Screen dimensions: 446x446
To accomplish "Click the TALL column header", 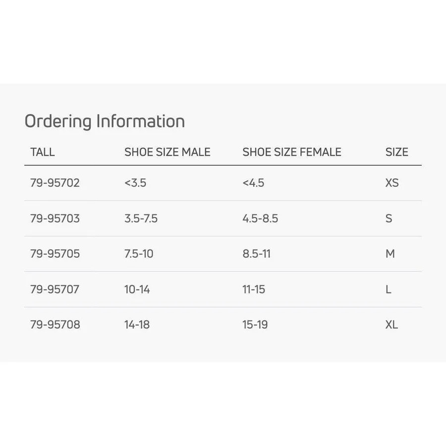I will click(42, 152).
